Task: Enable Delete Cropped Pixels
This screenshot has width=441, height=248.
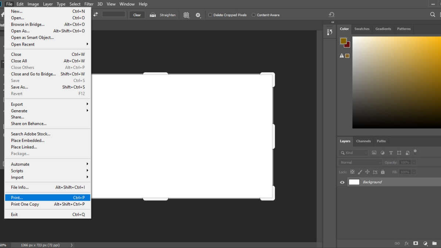Action: click(x=210, y=15)
